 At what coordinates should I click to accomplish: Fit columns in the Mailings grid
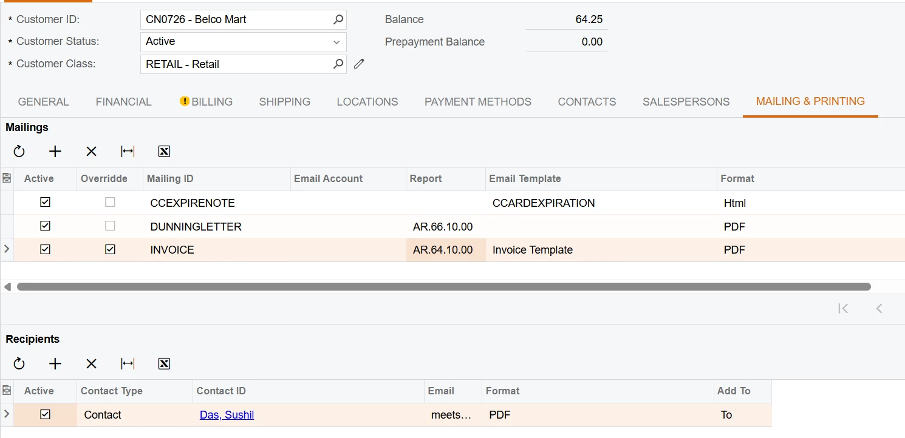tap(128, 152)
